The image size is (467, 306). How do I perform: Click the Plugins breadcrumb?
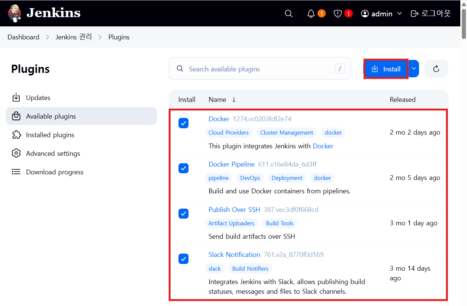(119, 37)
